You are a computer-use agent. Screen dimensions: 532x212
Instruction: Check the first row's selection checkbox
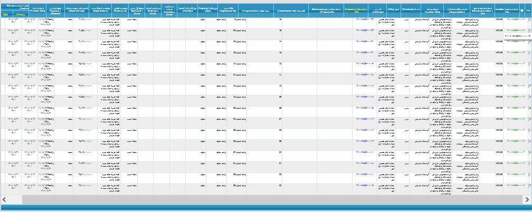529,19
